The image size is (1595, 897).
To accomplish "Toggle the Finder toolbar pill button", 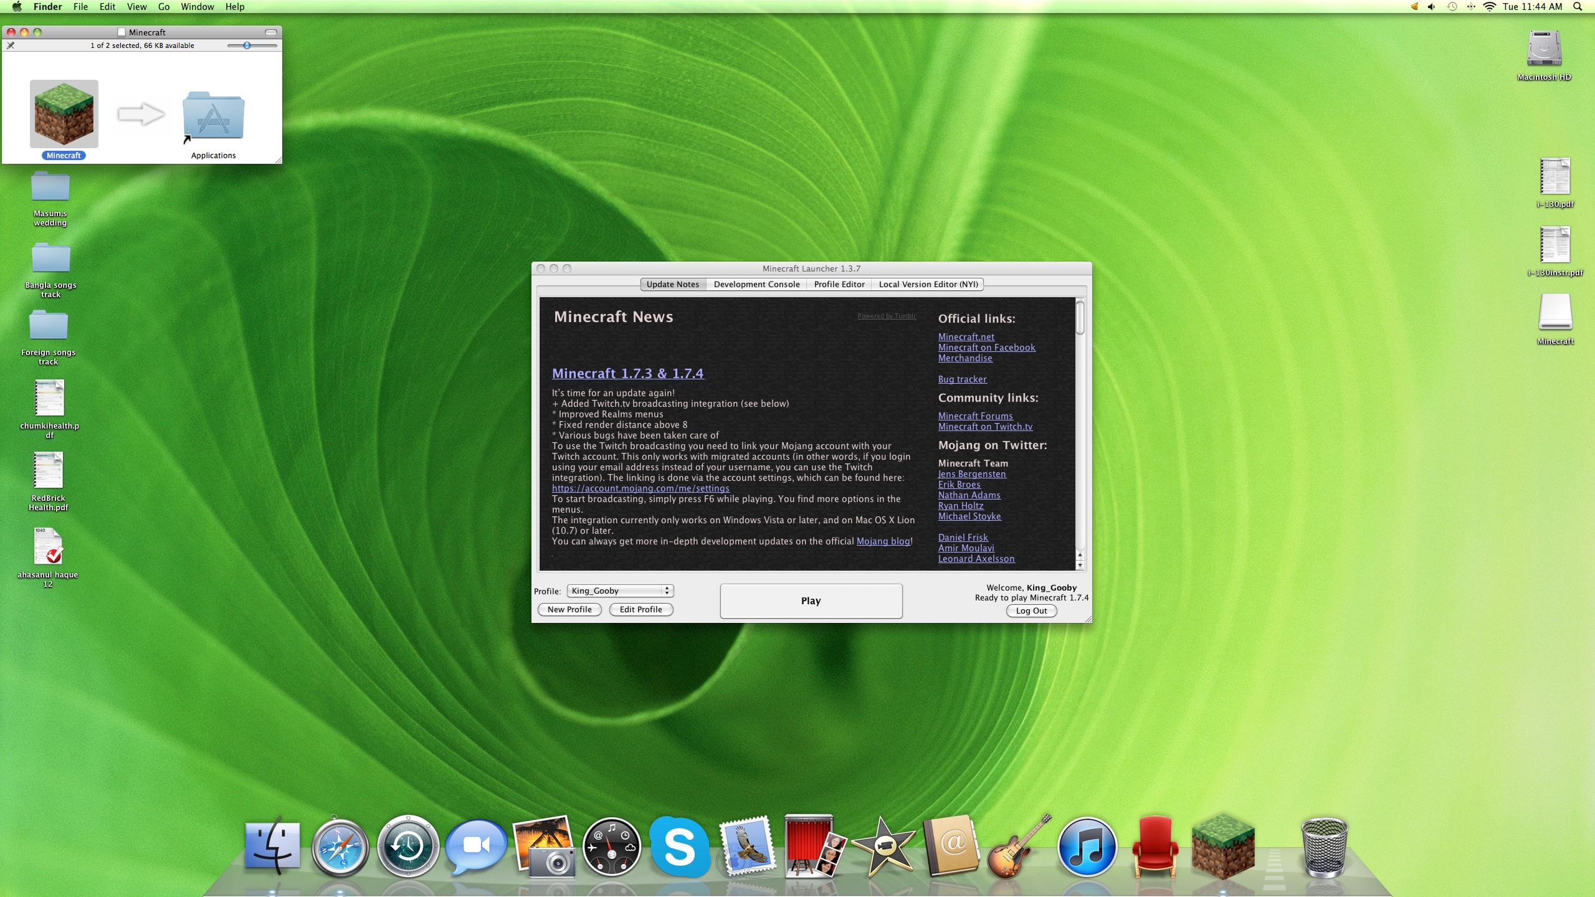I will coord(271,32).
